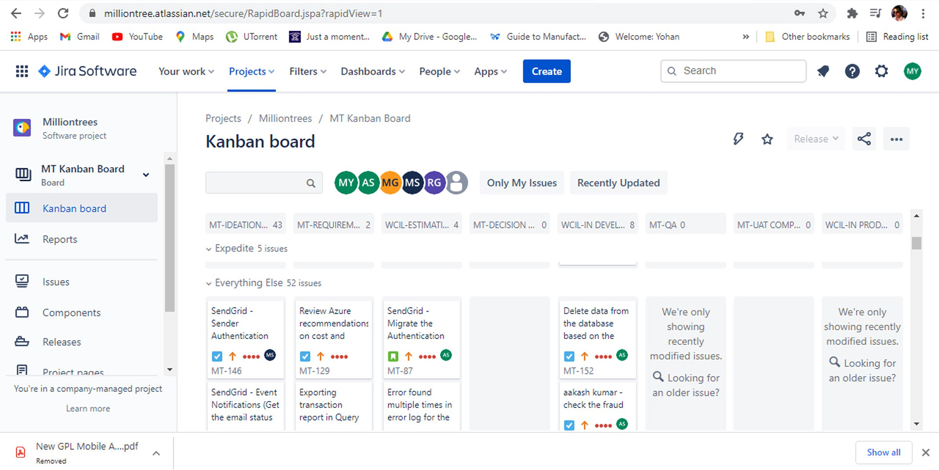939x470 pixels.
Task: Open the MY profile avatar in header
Action: [x=912, y=71]
